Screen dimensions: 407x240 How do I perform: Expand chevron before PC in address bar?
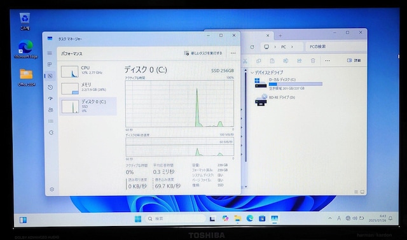pos(275,47)
